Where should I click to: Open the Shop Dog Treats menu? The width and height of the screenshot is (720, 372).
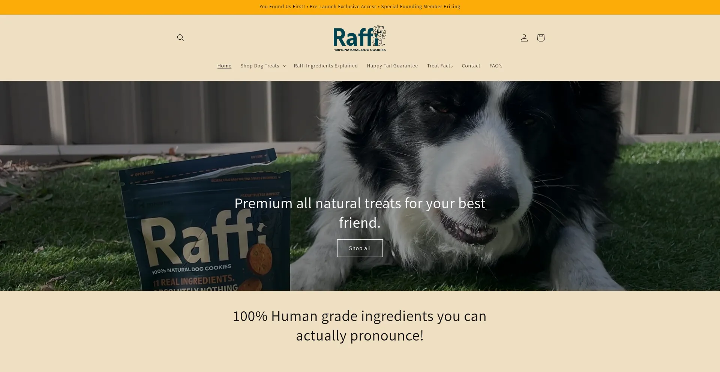point(259,66)
